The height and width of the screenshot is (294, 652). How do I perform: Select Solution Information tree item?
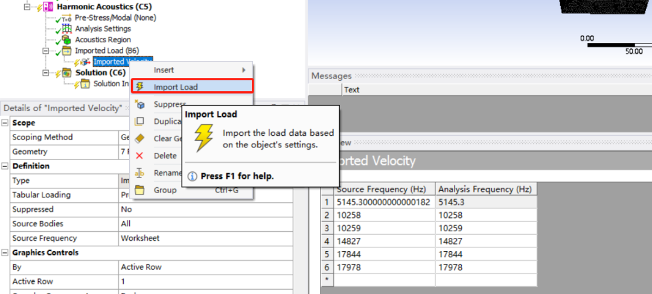click(111, 83)
